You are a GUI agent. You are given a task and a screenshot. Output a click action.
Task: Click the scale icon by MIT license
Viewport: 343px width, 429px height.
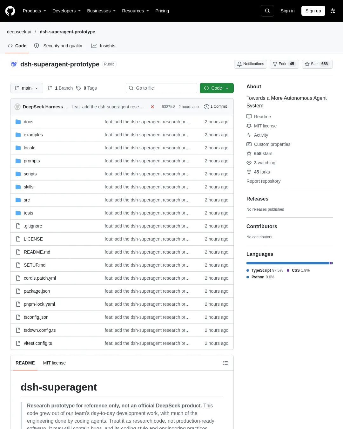click(249, 126)
